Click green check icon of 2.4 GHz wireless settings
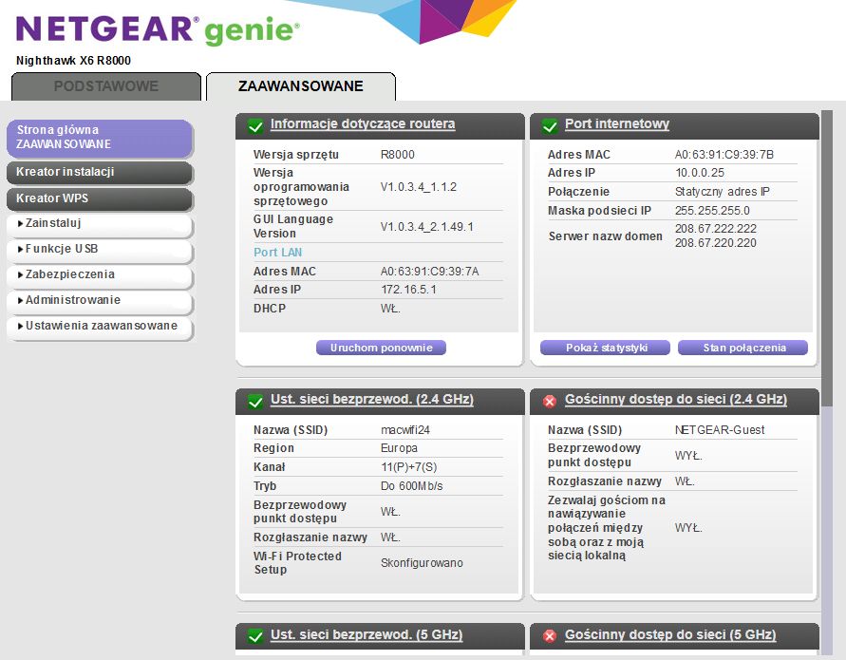 (x=255, y=401)
